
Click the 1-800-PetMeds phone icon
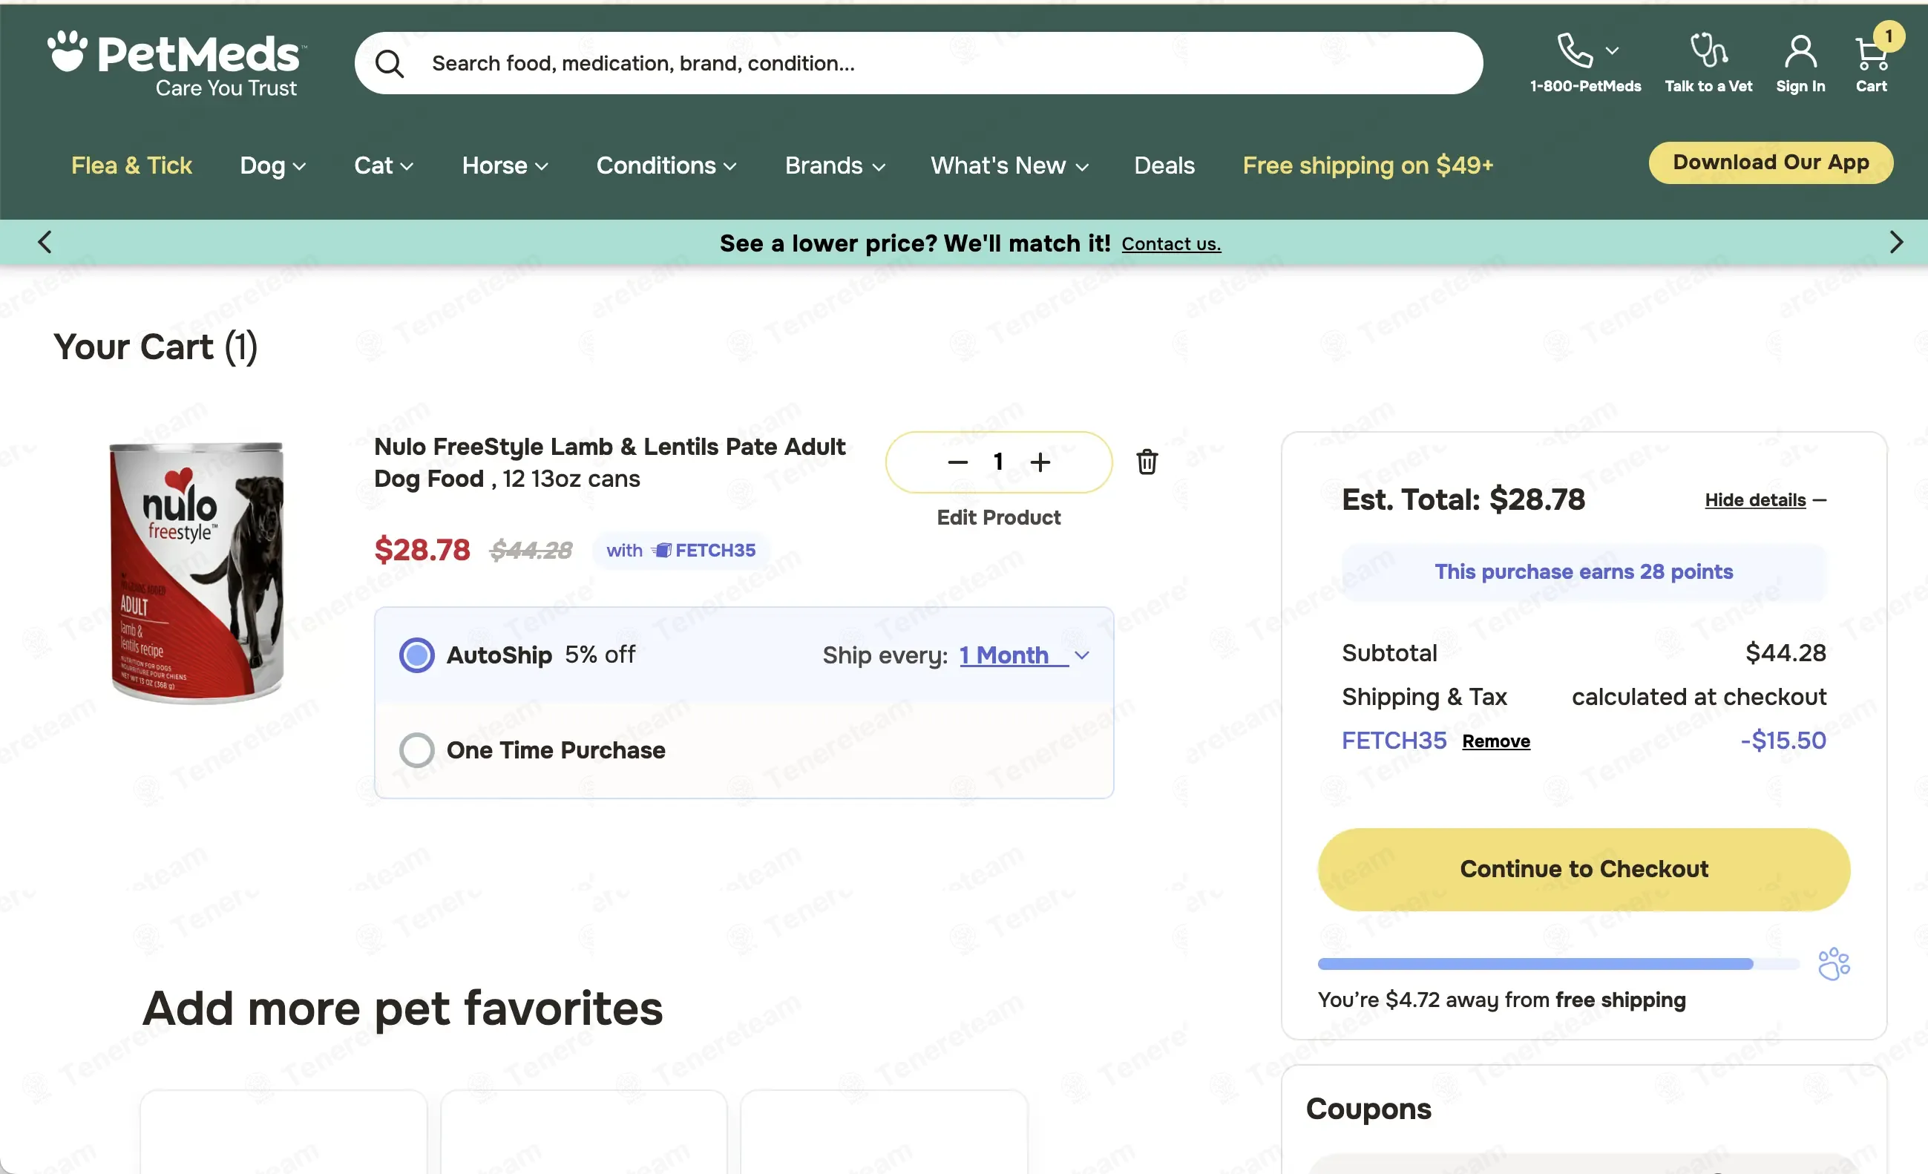[1574, 51]
